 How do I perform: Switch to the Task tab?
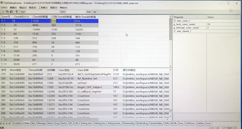(33, 123)
